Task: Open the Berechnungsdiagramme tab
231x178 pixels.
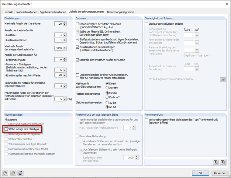Action: pyautogui.click(x=120, y=12)
